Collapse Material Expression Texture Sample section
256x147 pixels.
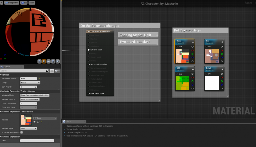pyautogui.click(x=0, y=91)
